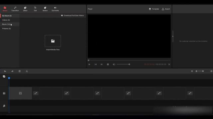Click the undo arrow in timeline toolbar
This screenshot has width=213, height=119.
[5, 71]
